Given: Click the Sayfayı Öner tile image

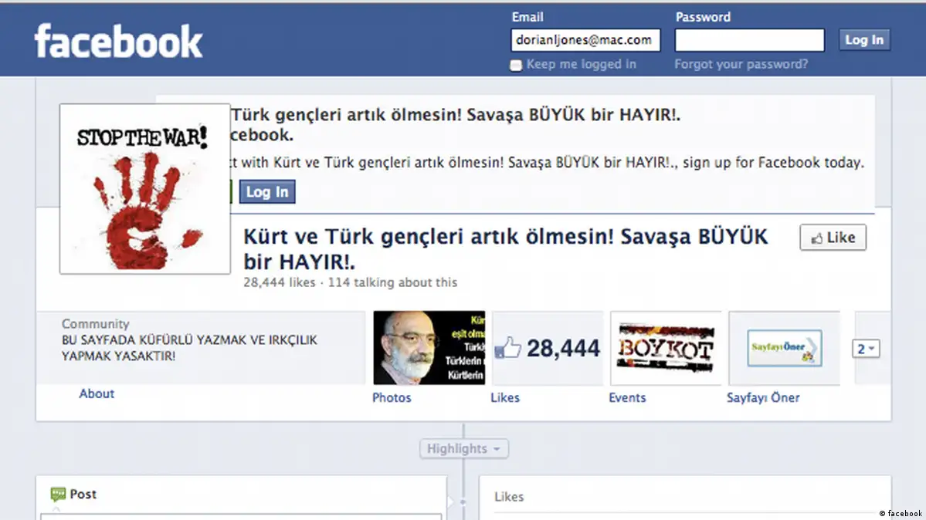Looking at the screenshot, I should [x=784, y=348].
